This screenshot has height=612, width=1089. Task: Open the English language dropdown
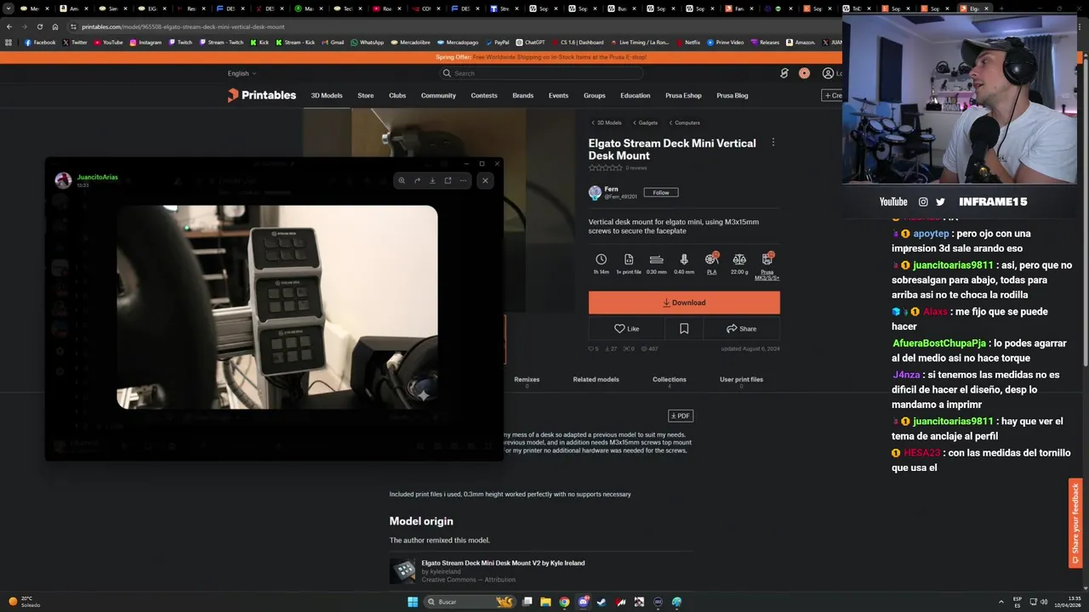pos(242,73)
